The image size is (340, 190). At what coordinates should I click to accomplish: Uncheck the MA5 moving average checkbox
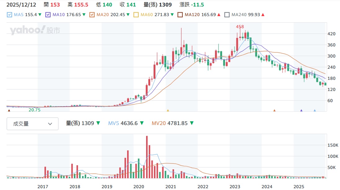[x=9, y=15]
